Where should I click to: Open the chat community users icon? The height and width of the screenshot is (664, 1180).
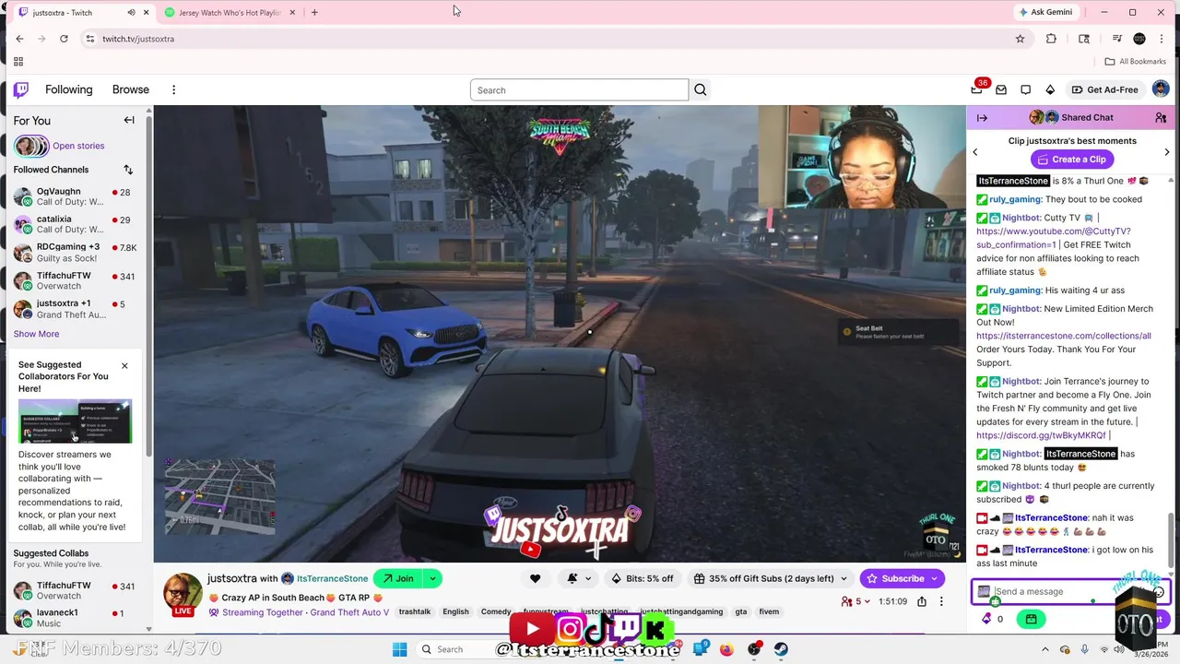[1161, 117]
